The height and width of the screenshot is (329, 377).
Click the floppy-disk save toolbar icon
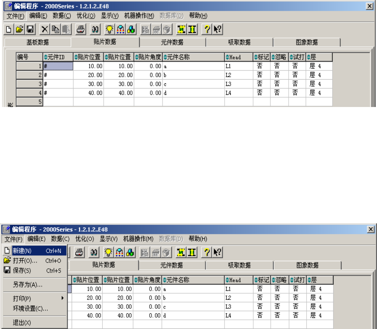pyautogui.click(x=30, y=29)
